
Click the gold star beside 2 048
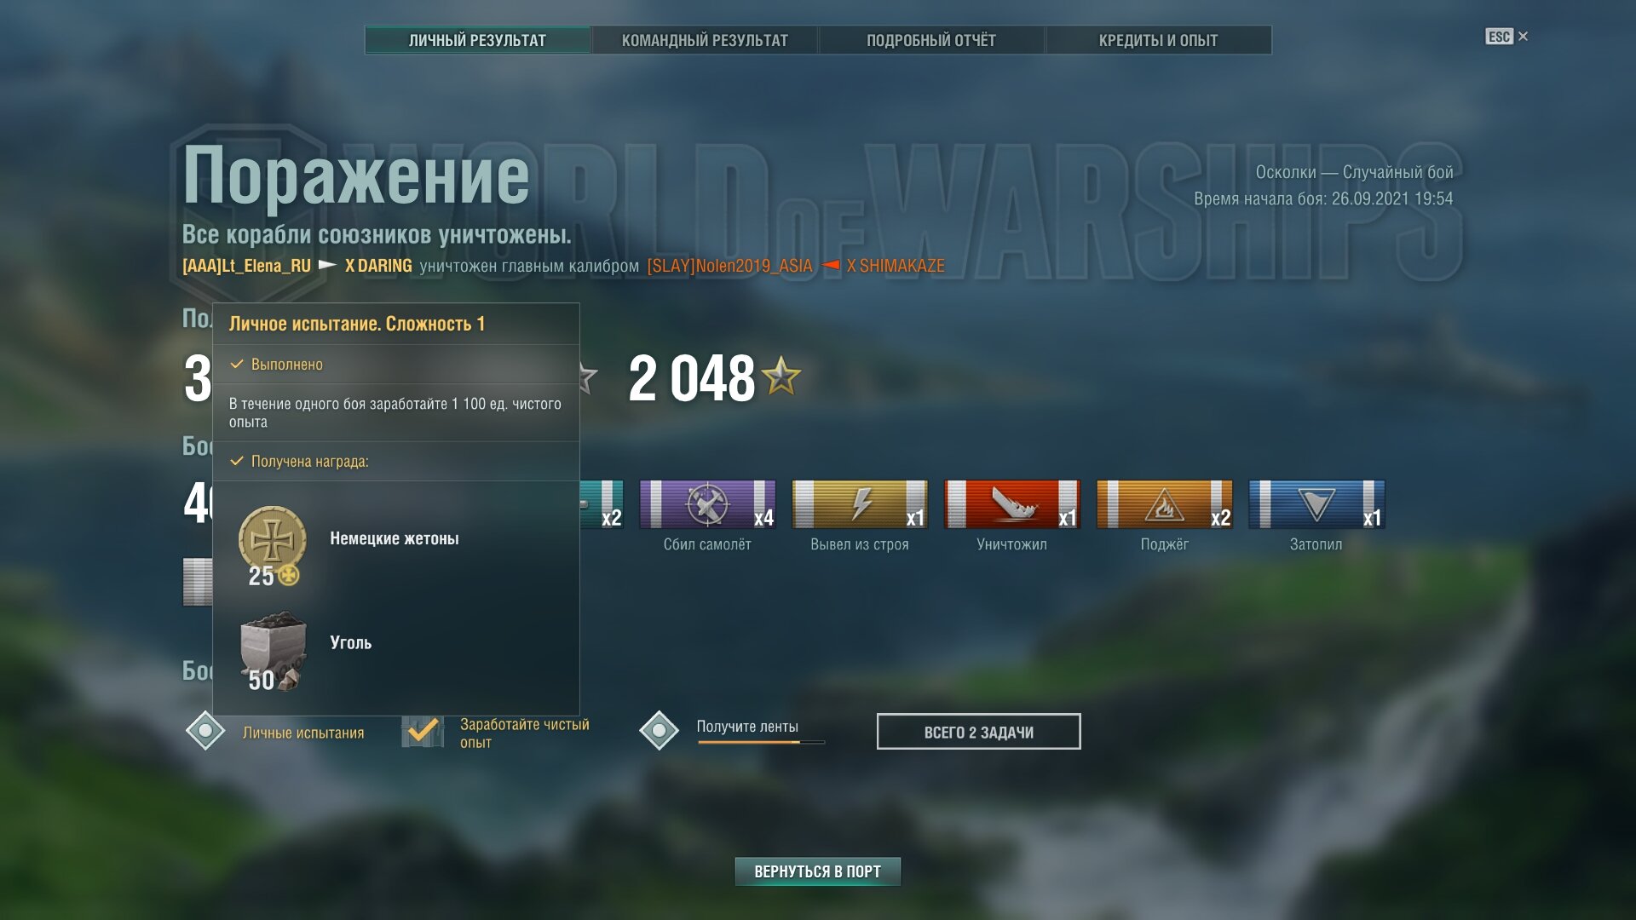point(781,376)
